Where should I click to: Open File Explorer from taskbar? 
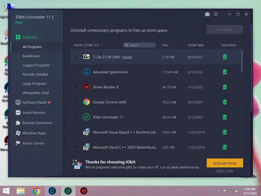tap(21, 191)
